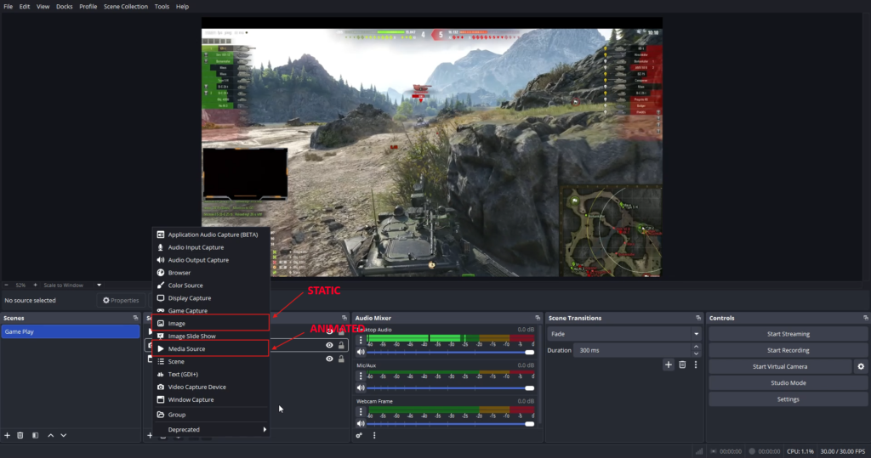Image resolution: width=871 pixels, height=458 pixels.
Task: Pop out the Audio Mixer dock
Action: click(x=538, y=318)
